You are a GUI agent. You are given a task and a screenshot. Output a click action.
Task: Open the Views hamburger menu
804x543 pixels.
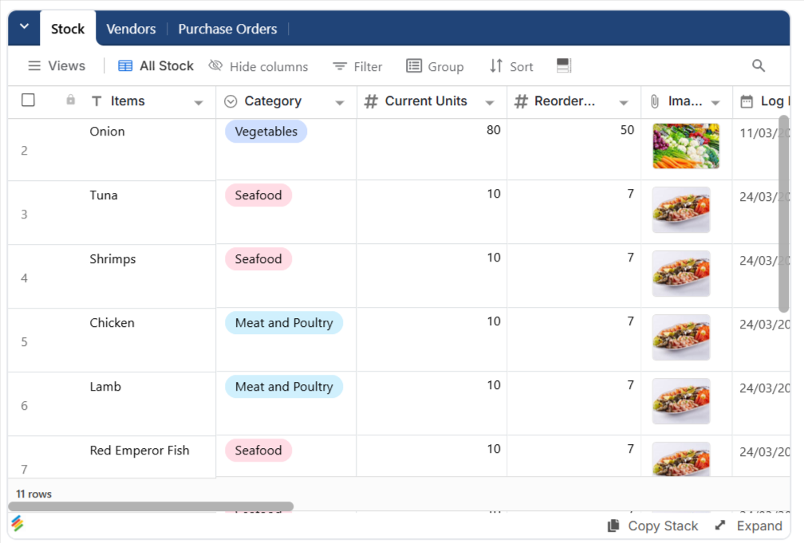tap(56, 65)
